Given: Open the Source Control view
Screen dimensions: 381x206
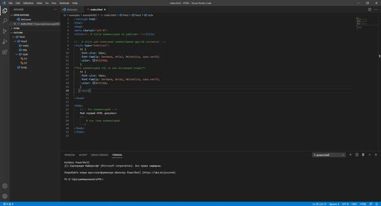Looking at the screenshot, I should pyautogui.click(x=5, y=31).
